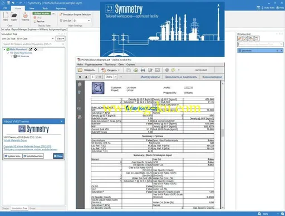The height and width of the screenshot is (216, 285).
Task: Click the Undo arrow in title bar
Action: pos(13,3)
